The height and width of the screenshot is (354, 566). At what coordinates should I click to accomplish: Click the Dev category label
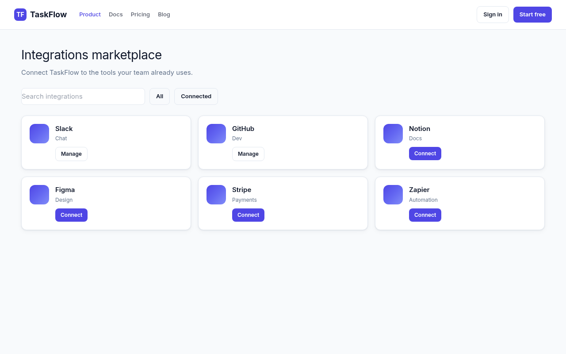pos(237,139)
